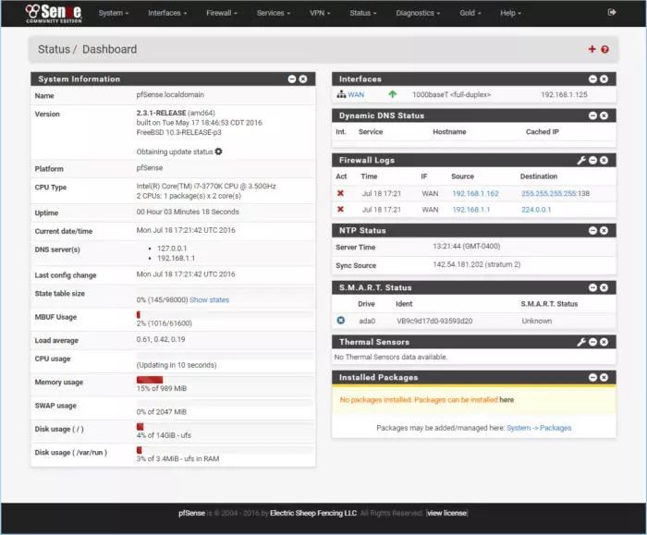647x535 pixels.
Task: Click the WAN IP 192.168.1.125 text
Action: pyautogui.click(x=564, y=94)
